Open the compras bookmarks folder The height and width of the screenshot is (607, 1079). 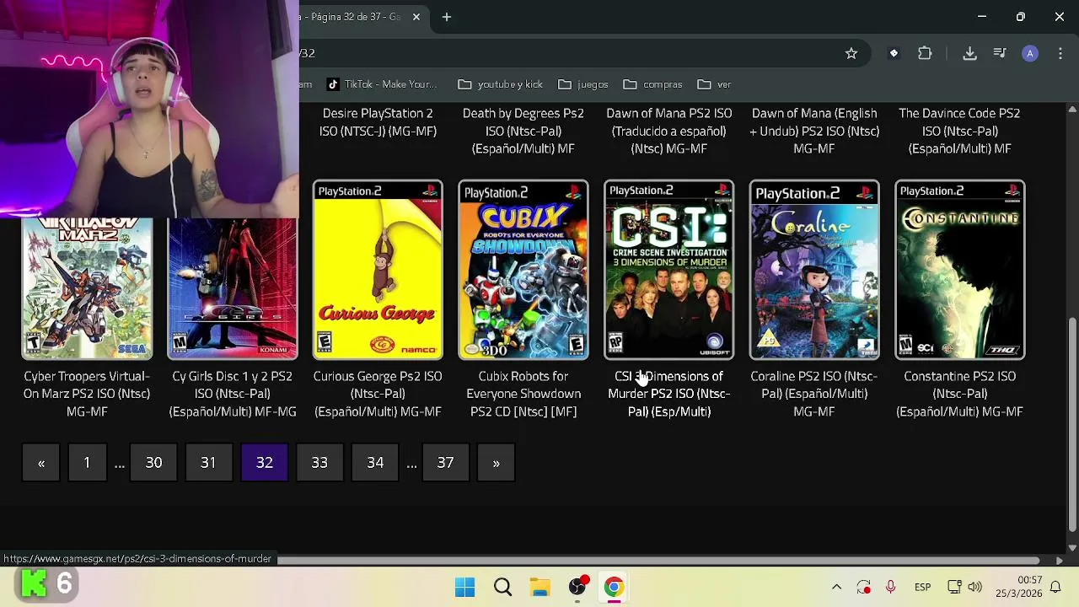pyautogui.click(x=653, y=84)
